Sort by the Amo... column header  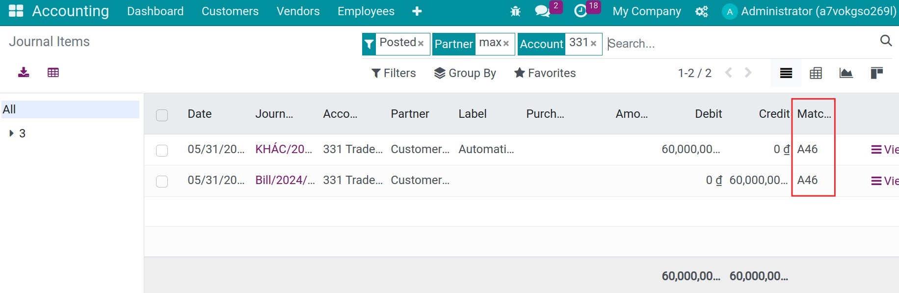[632, 114]
